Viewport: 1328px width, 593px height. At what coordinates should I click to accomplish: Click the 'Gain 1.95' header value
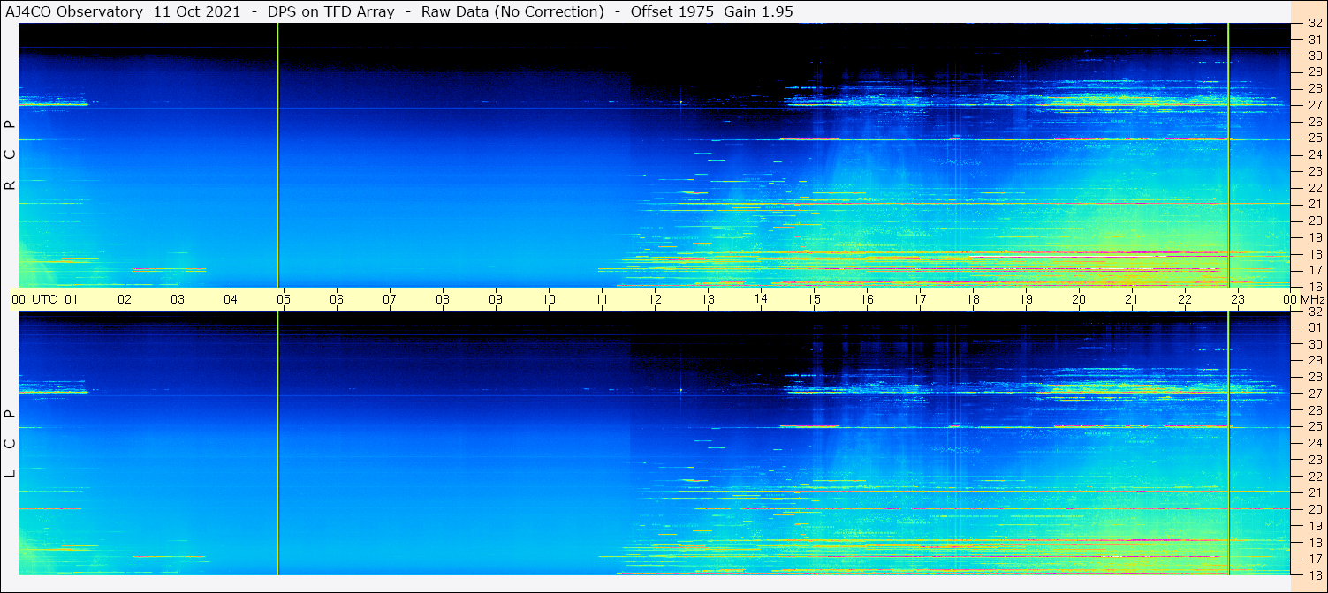point(758,11)
